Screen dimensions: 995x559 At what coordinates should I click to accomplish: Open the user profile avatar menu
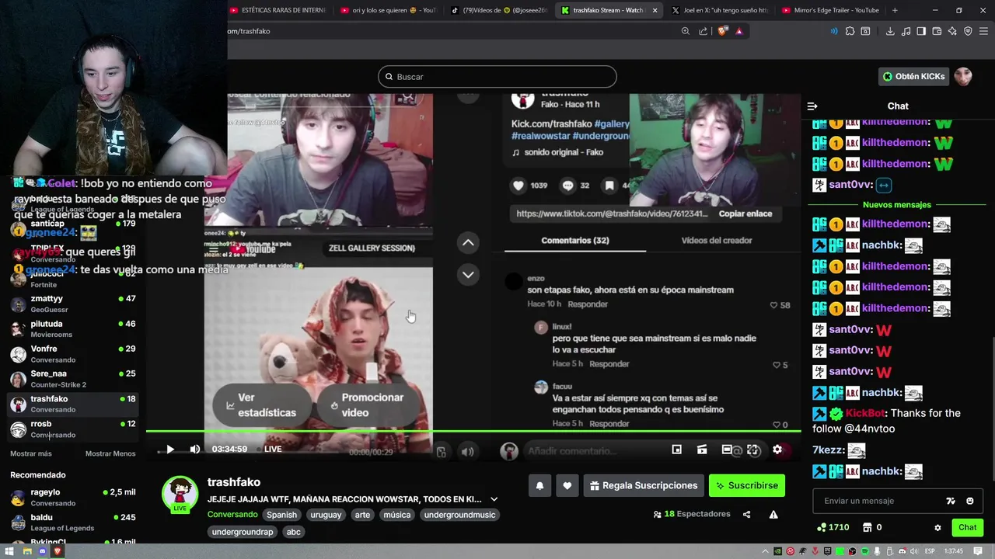pos(963,76)
